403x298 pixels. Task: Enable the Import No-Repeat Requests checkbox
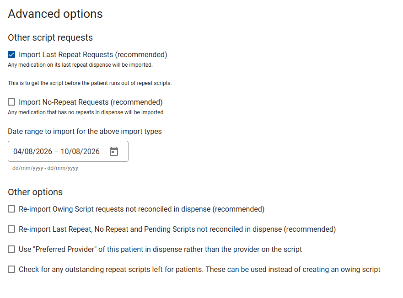click(11, 102)
